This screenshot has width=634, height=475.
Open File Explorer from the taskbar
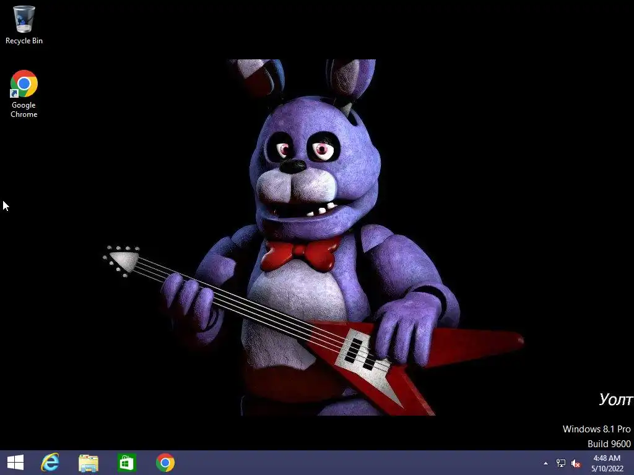pos(88,463)
